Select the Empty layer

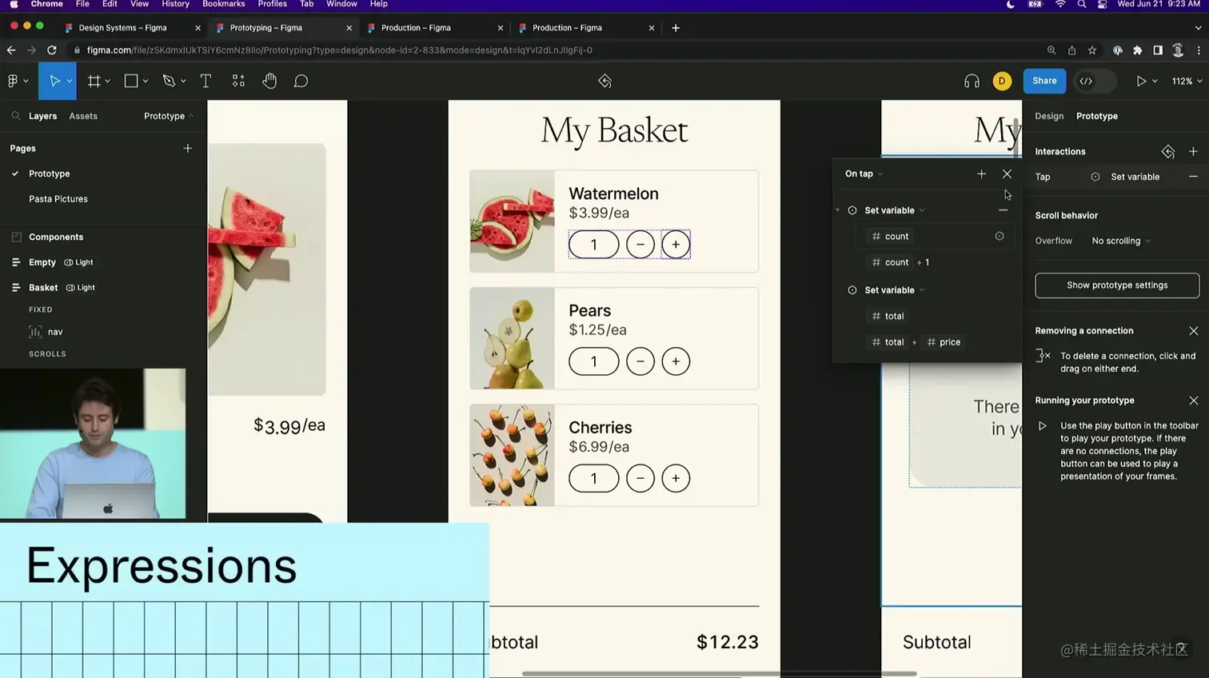click(42, 262)
